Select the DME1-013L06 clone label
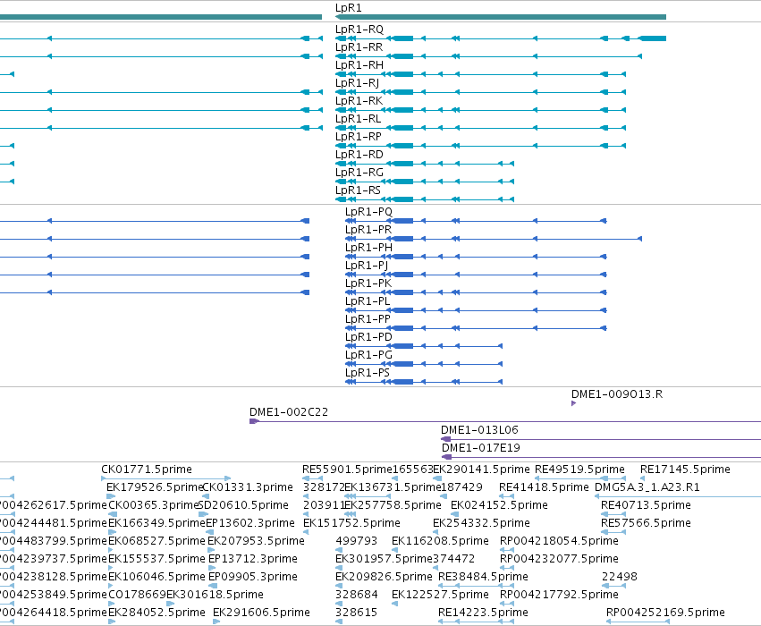761x626 pixels. point(479,430)
